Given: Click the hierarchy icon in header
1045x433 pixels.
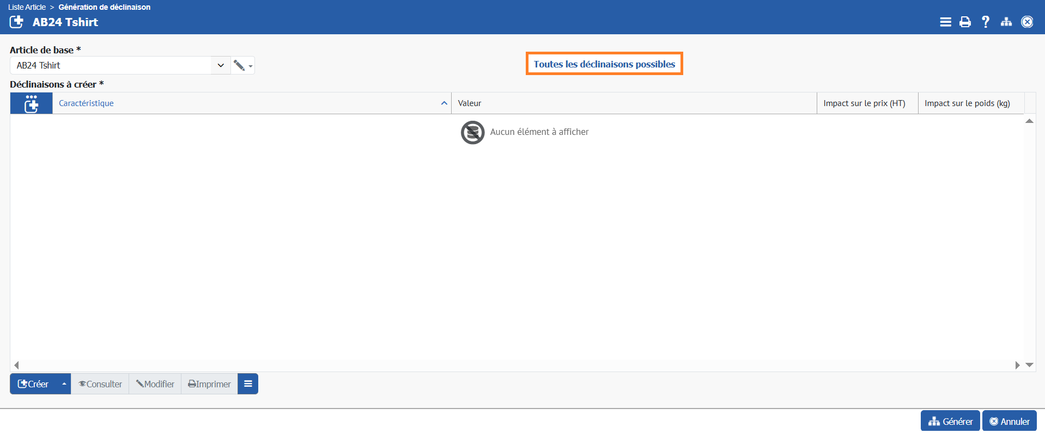Looking at the screenshot, I should 1006,22.
